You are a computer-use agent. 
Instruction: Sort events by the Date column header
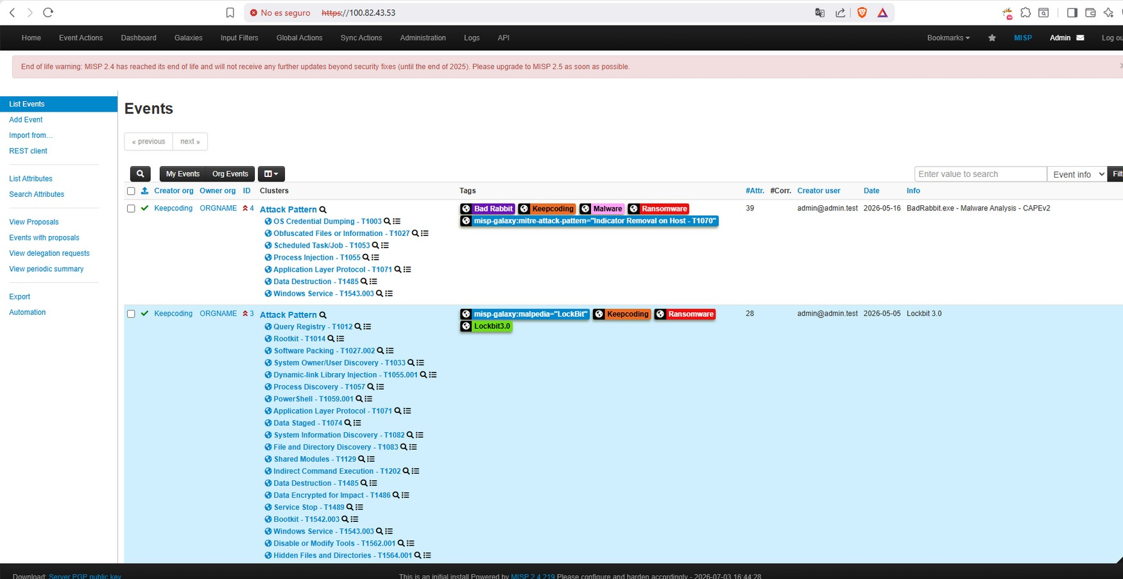pos(871,191)
